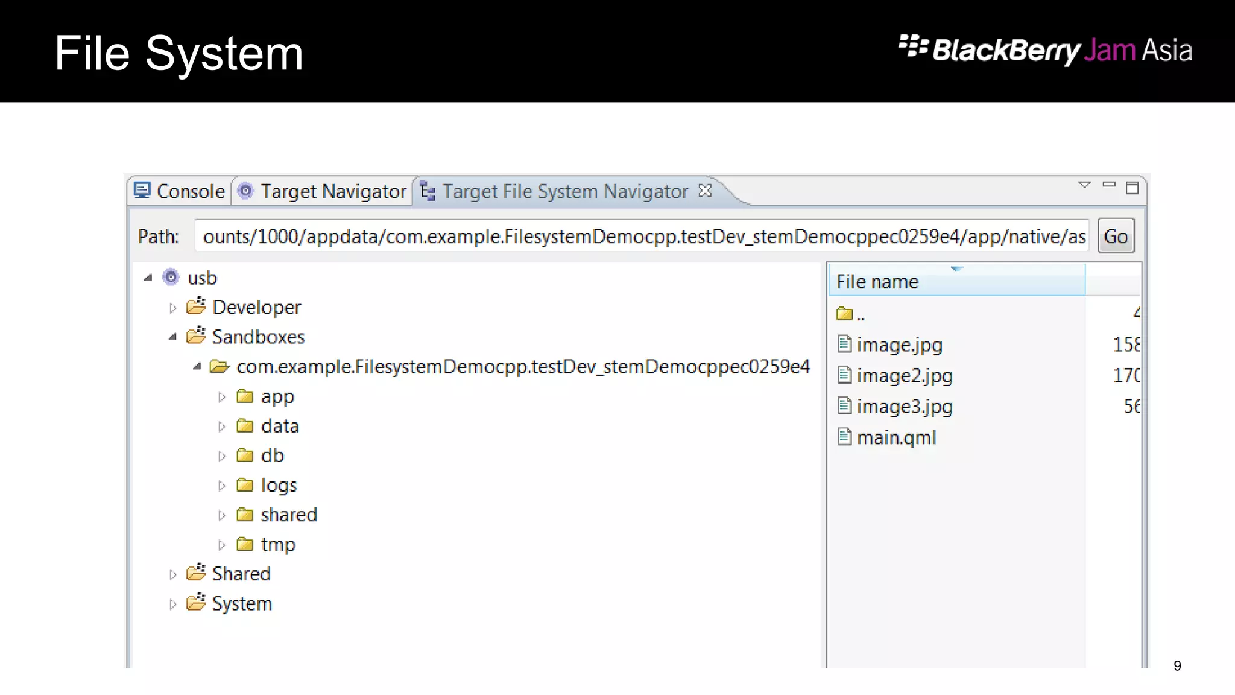This screenshot has width=1235, height=695.
Task: Click the logs folder icon
Action: [x=245, y=484]
